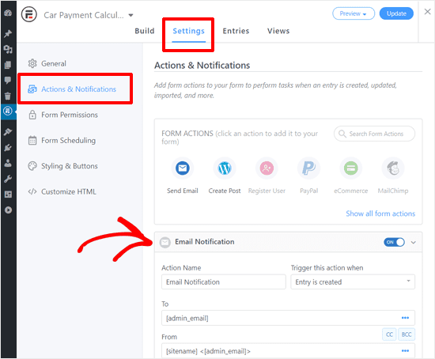435x359 pixels.
Task: Focus the Search Form Actions field
Action: (x=375, y=134)
